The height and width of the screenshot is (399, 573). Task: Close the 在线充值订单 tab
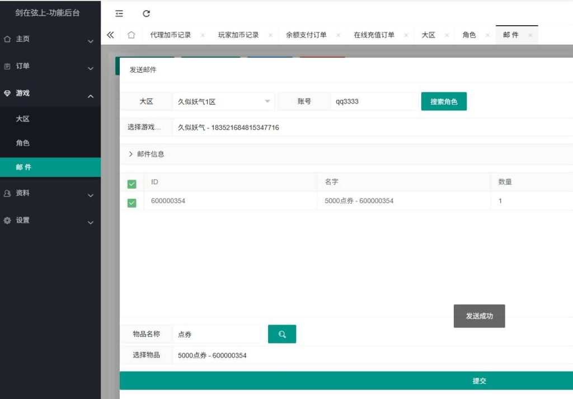tap(406, 35)
